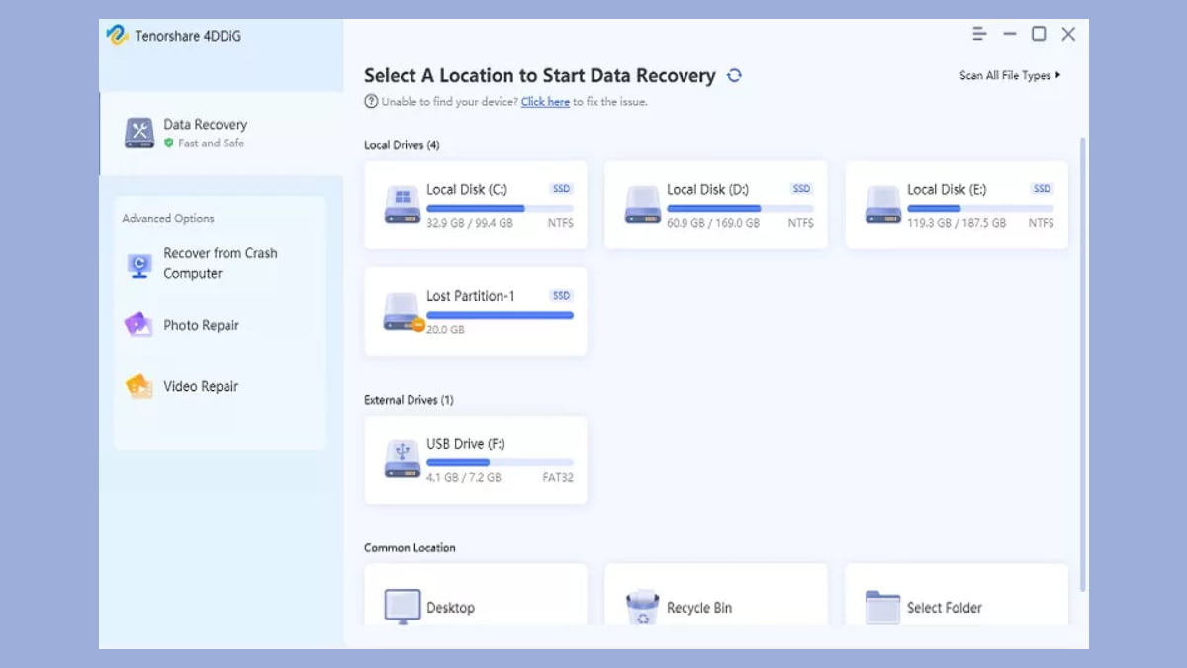
Task: Click the USB Drive (F:) icon
Action: (402, 460)
